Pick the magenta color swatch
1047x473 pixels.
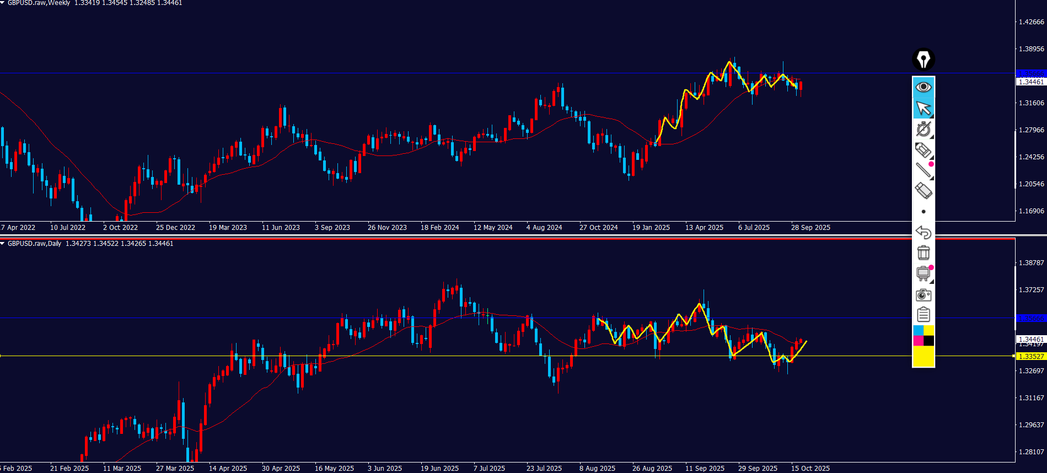pyautogui.click(x=919, y=341)
